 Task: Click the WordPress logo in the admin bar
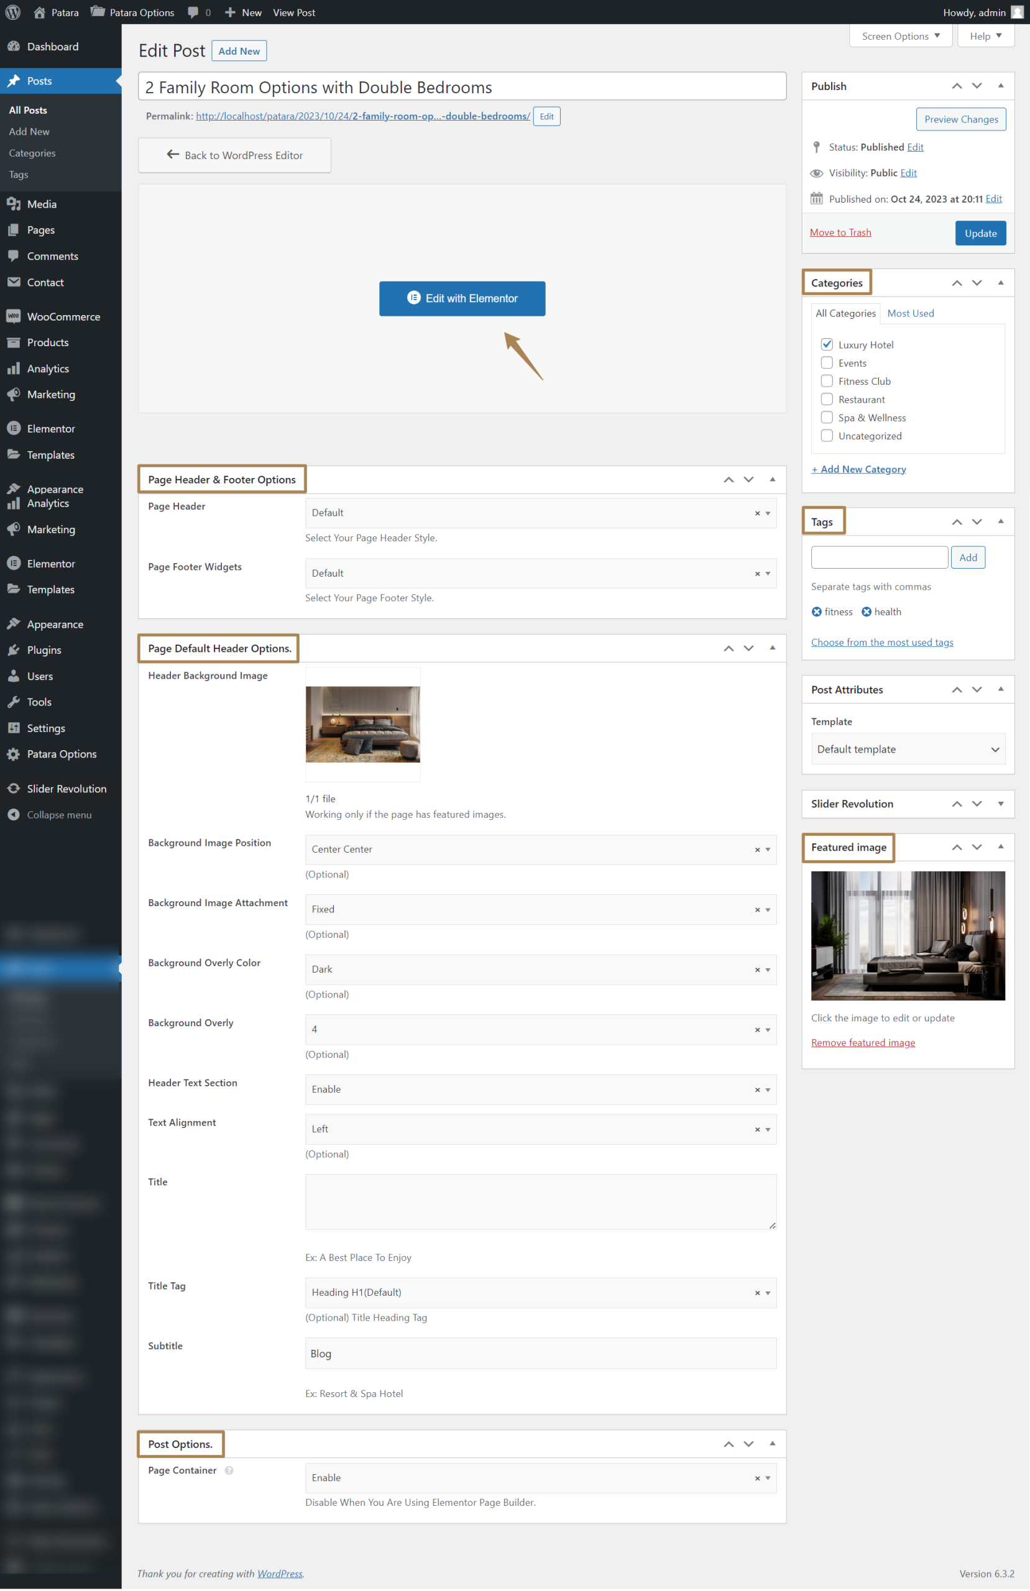click(x=12, y=12)
